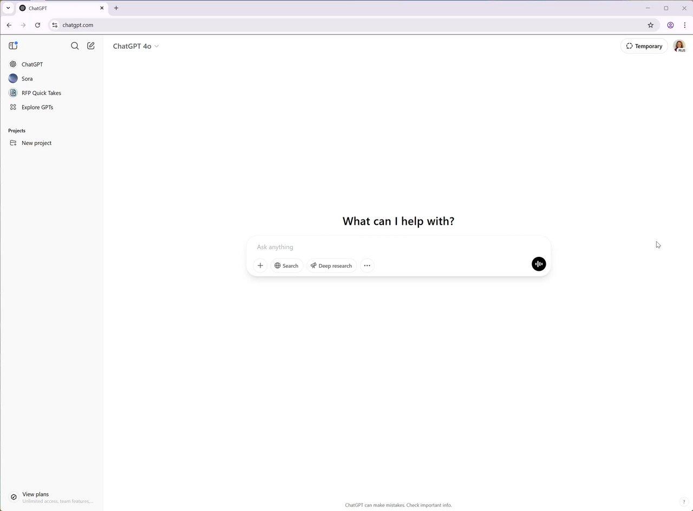Image resolution: width=693 pixels, height=511 pixels.
Task: Click the 'What can I help with?' heading
Action: click(x=398, y=221)
